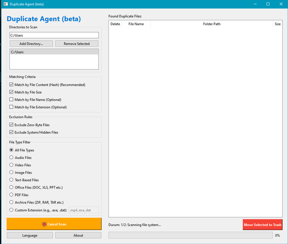Click the Add Directory... button

(31, 44)
